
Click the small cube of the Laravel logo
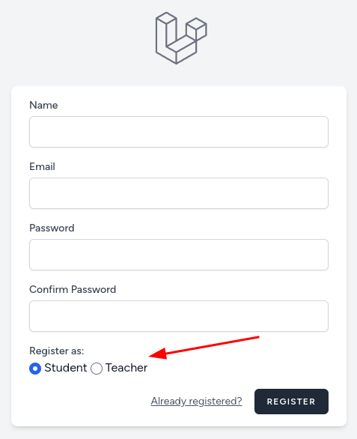(x=196, y=28)
